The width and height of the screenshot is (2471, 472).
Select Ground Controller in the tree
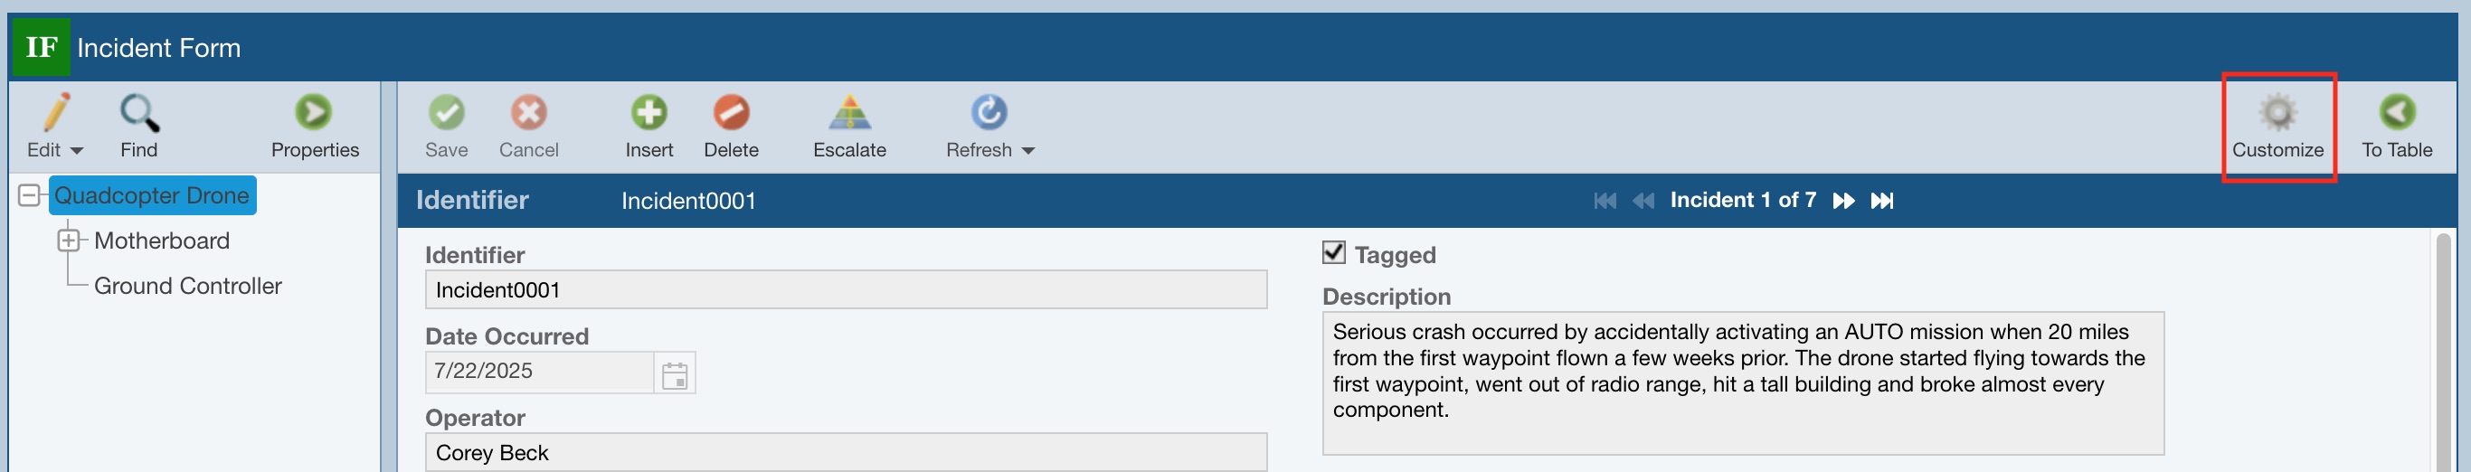click(x=187, y=286)
